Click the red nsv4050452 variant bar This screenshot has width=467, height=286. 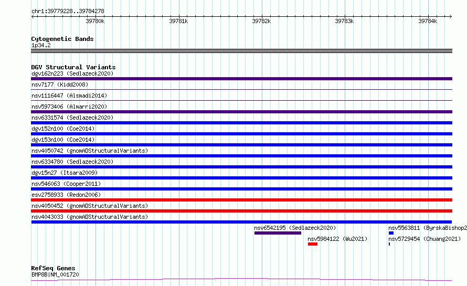click(x=241, y=211)
